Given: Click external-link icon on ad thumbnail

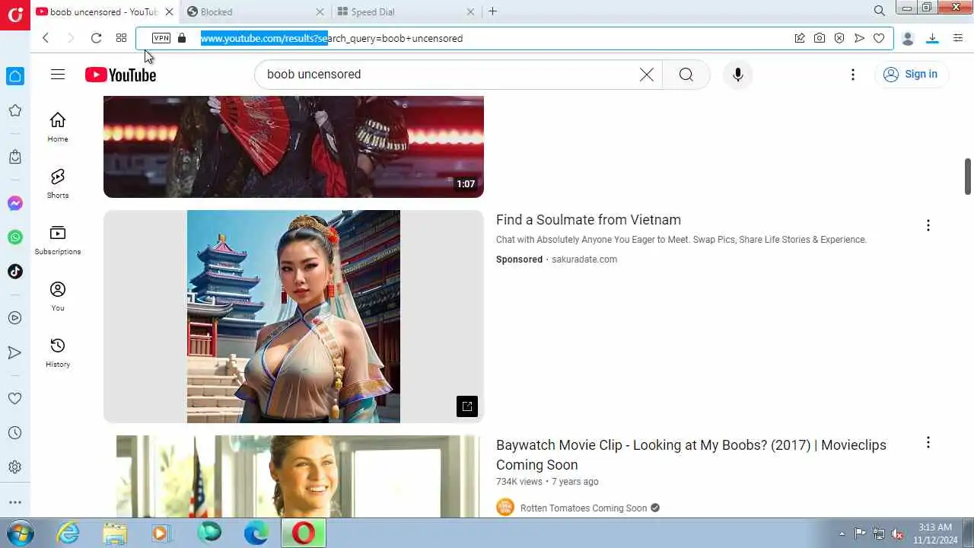Looking at the screenshot, I should 467,406.
